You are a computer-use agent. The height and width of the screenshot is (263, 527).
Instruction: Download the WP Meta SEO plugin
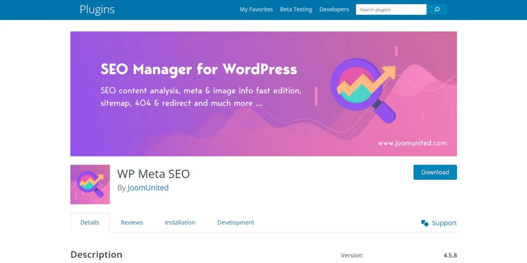[435, 172]
